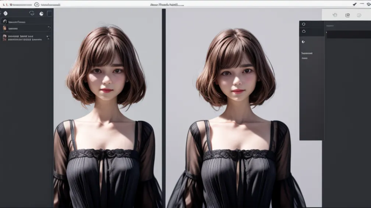Click the upper text label below the half-moon icon

[307, 53]
